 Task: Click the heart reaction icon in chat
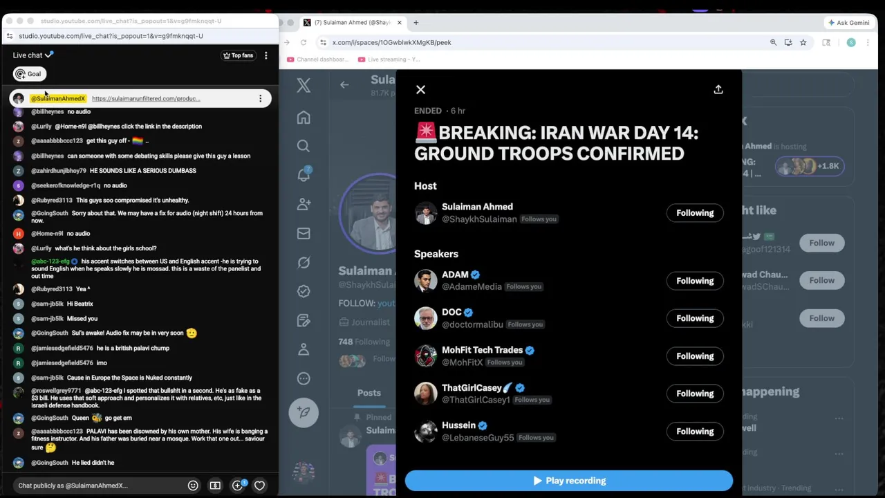tap(259, 486)
